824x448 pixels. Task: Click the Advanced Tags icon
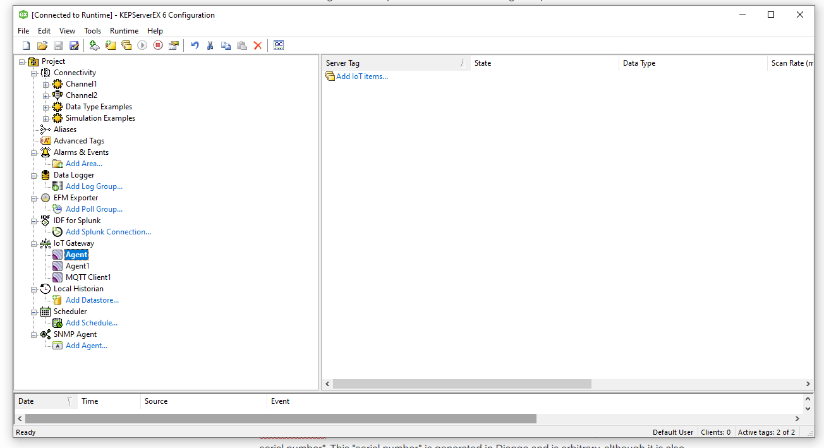[x=45, y=141]
